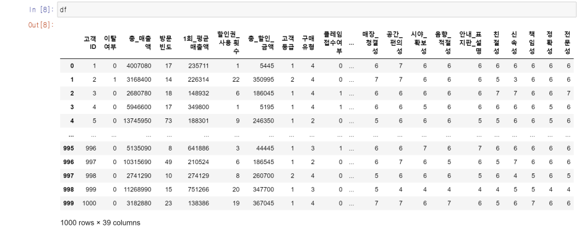
Task: Click the 고객ID column header
Action: point(90,43)
